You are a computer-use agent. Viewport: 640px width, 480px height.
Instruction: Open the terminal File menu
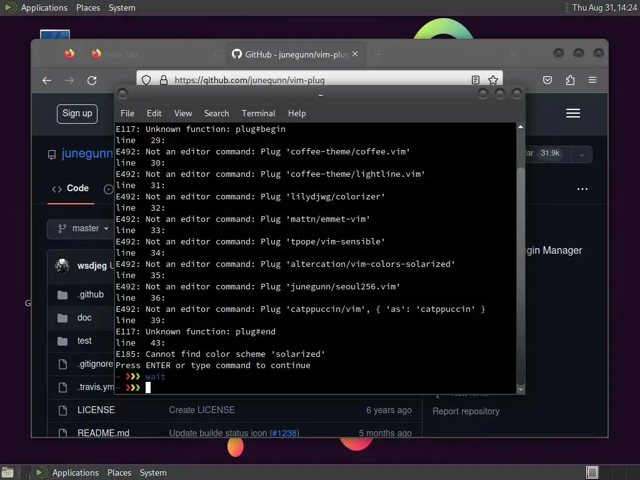tap(127, 114)
